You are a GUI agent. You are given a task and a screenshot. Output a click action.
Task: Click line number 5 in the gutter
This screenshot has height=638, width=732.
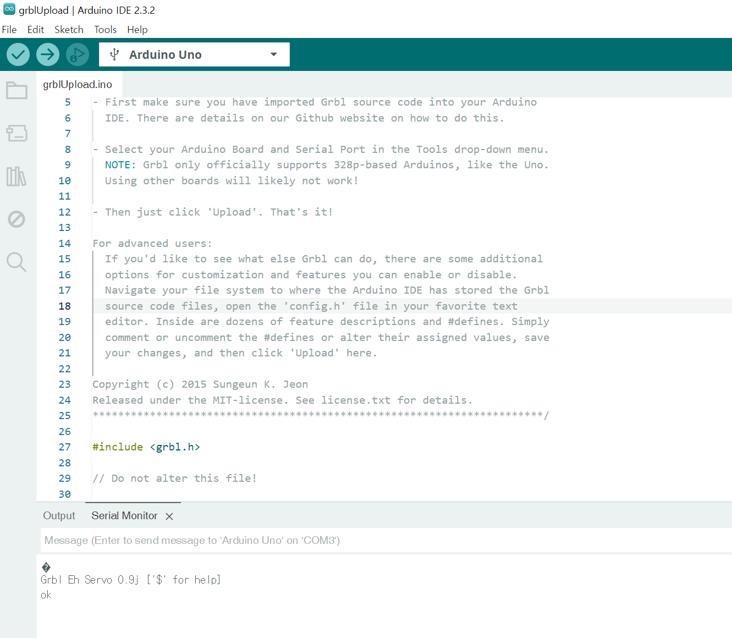point(68,102)
